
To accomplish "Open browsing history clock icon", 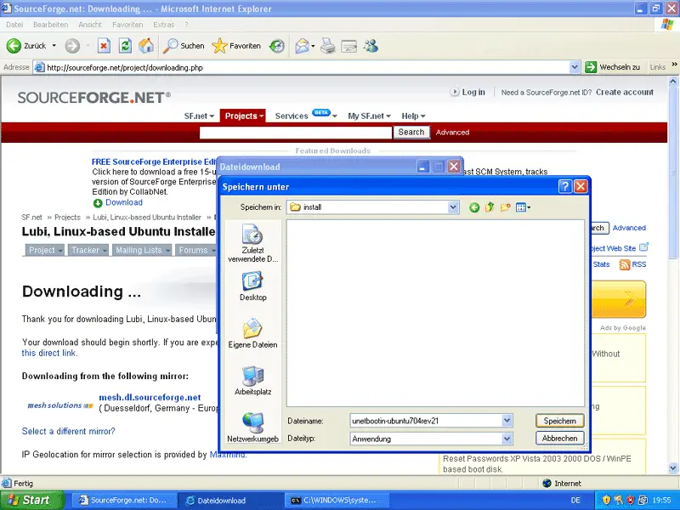I will click(277, 46).
